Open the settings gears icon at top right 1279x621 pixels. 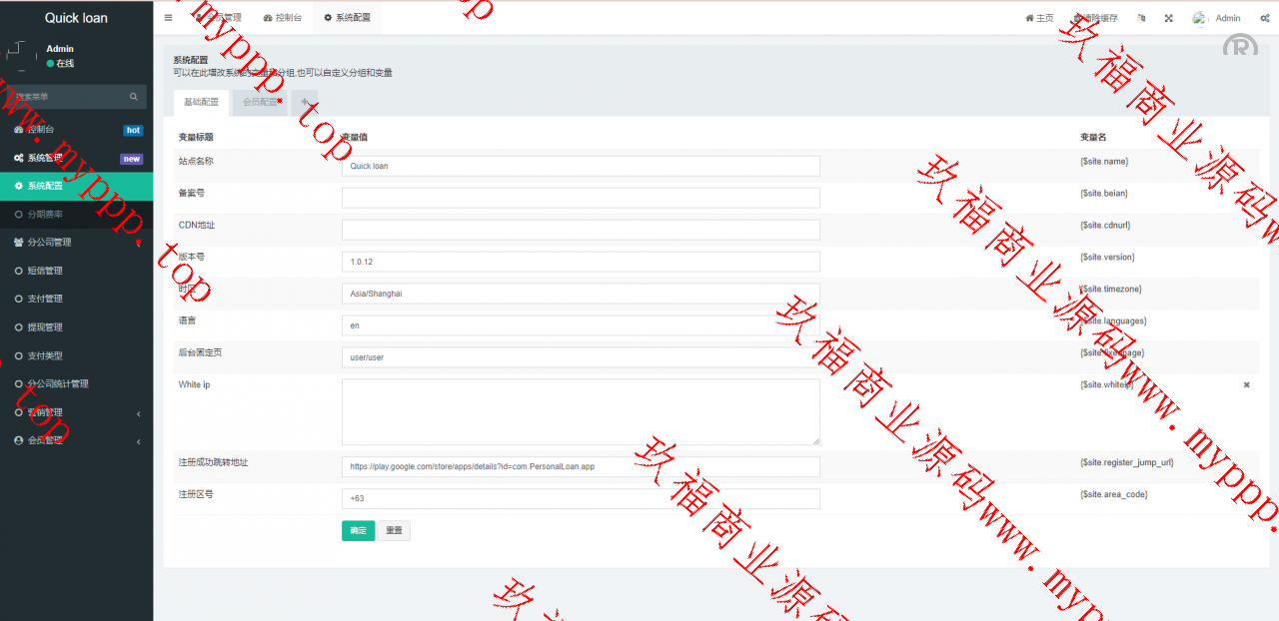[1264, 18]
